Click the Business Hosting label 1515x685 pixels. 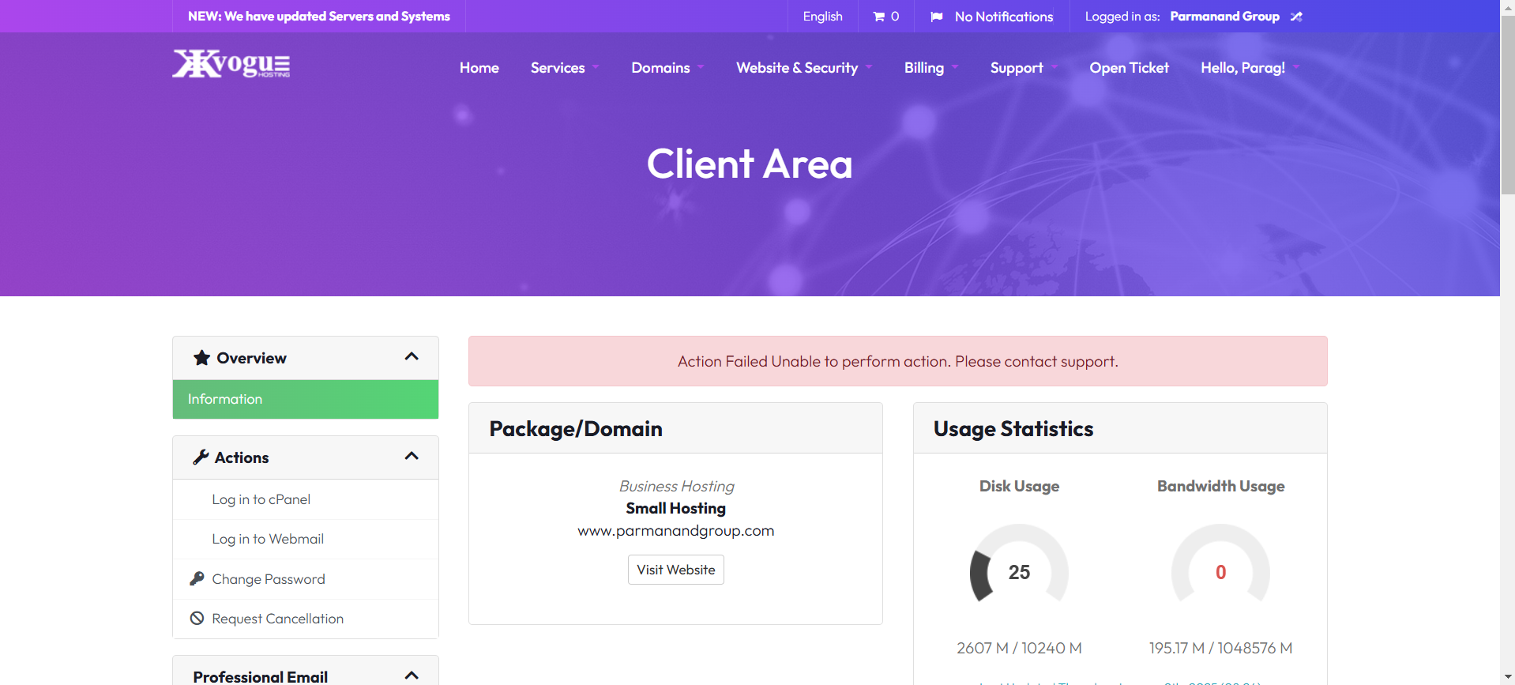coord(676,486)
